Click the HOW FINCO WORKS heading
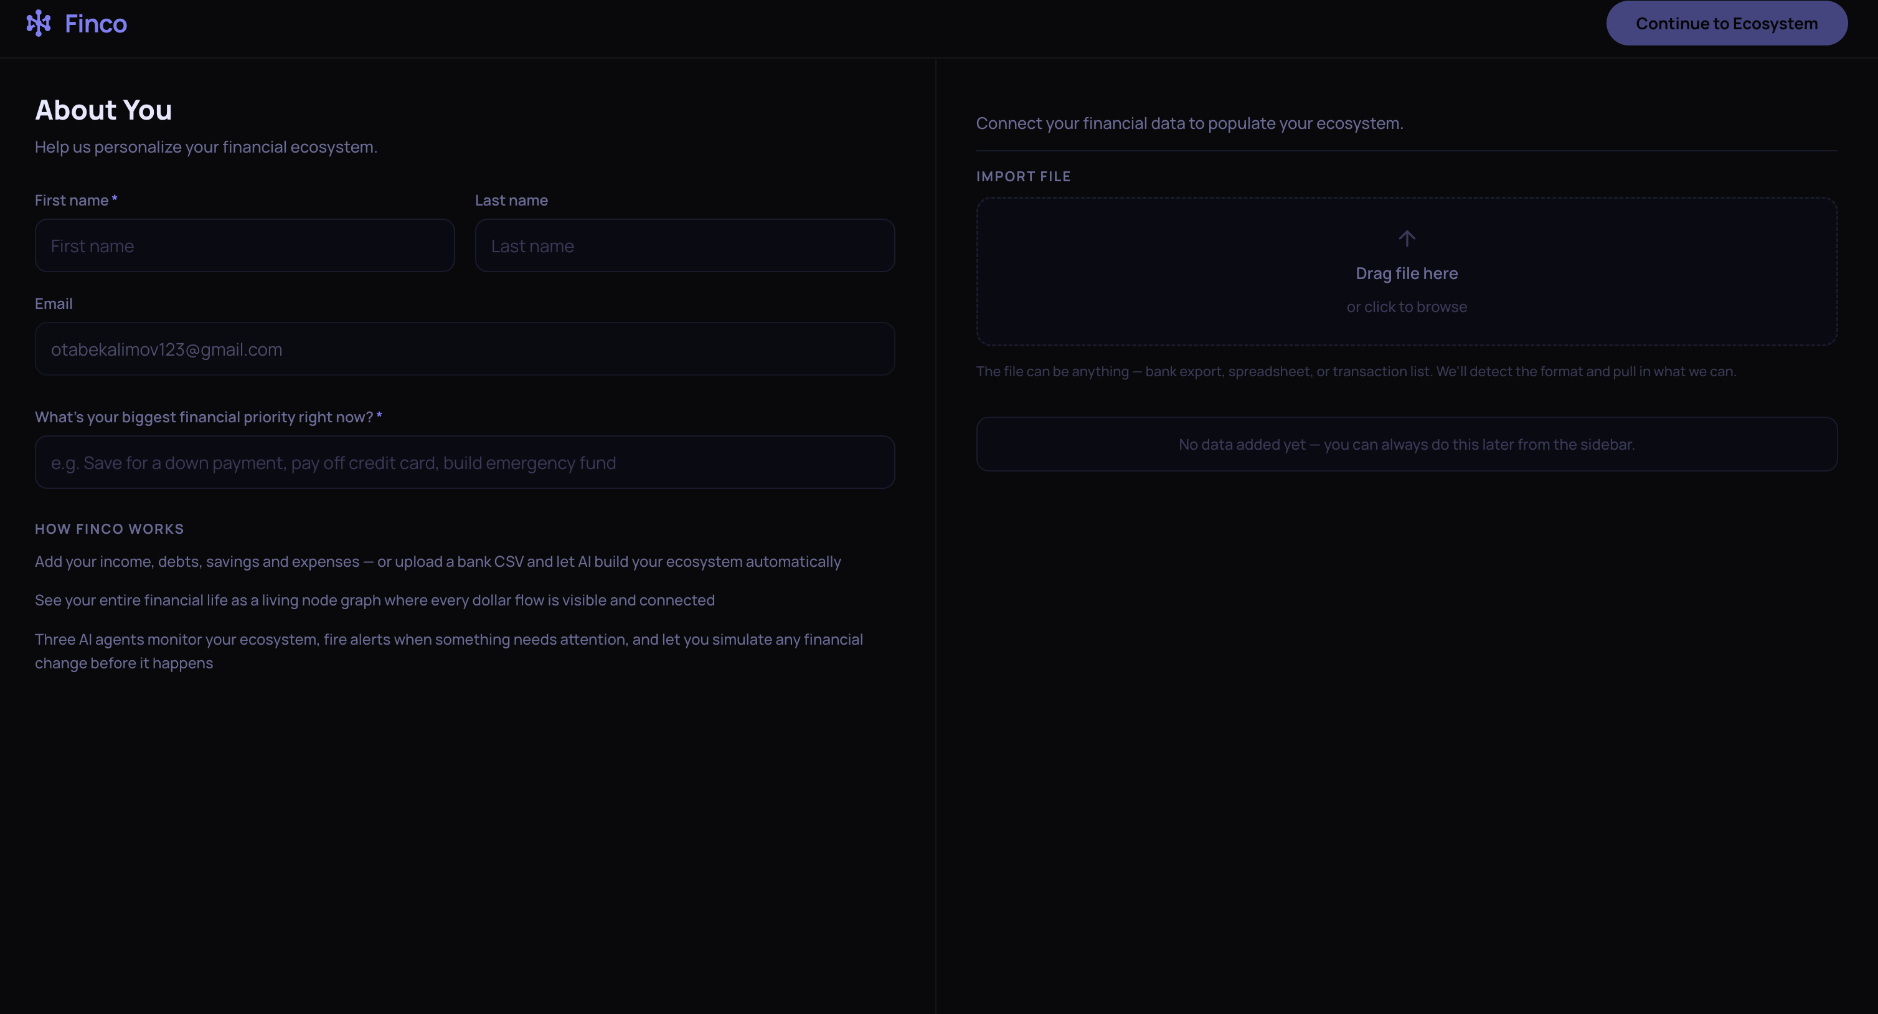1878x1014 pixels. (x=110, y=529)
